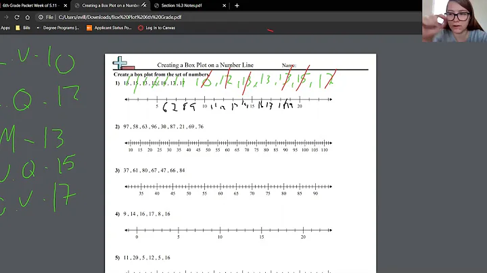Screen dimensions: 487x273
Task: Click the 10 label on problem 4 number line
Action: [x=220, y=237]
